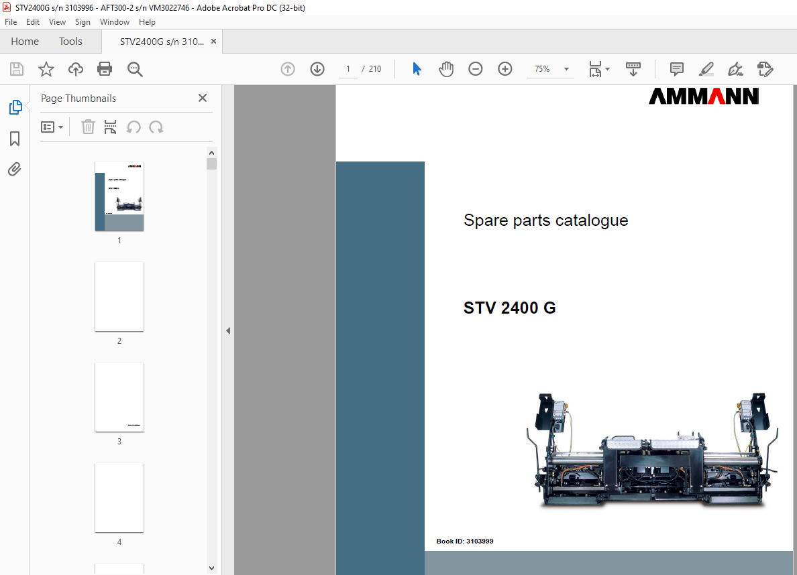The height and width of the screenshot is (575, 797).
Task: Click the thumbnail panel scroll-down arrow
Action: tap(211, 568)
